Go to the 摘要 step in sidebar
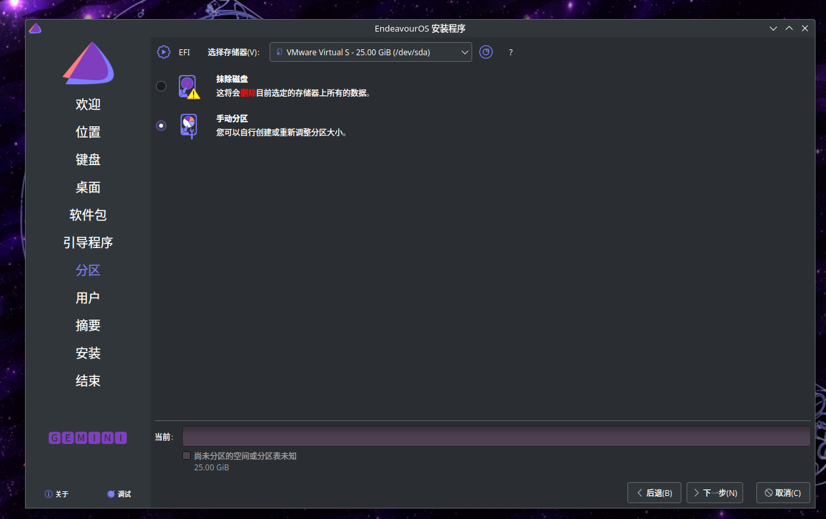 coord(88,326)
